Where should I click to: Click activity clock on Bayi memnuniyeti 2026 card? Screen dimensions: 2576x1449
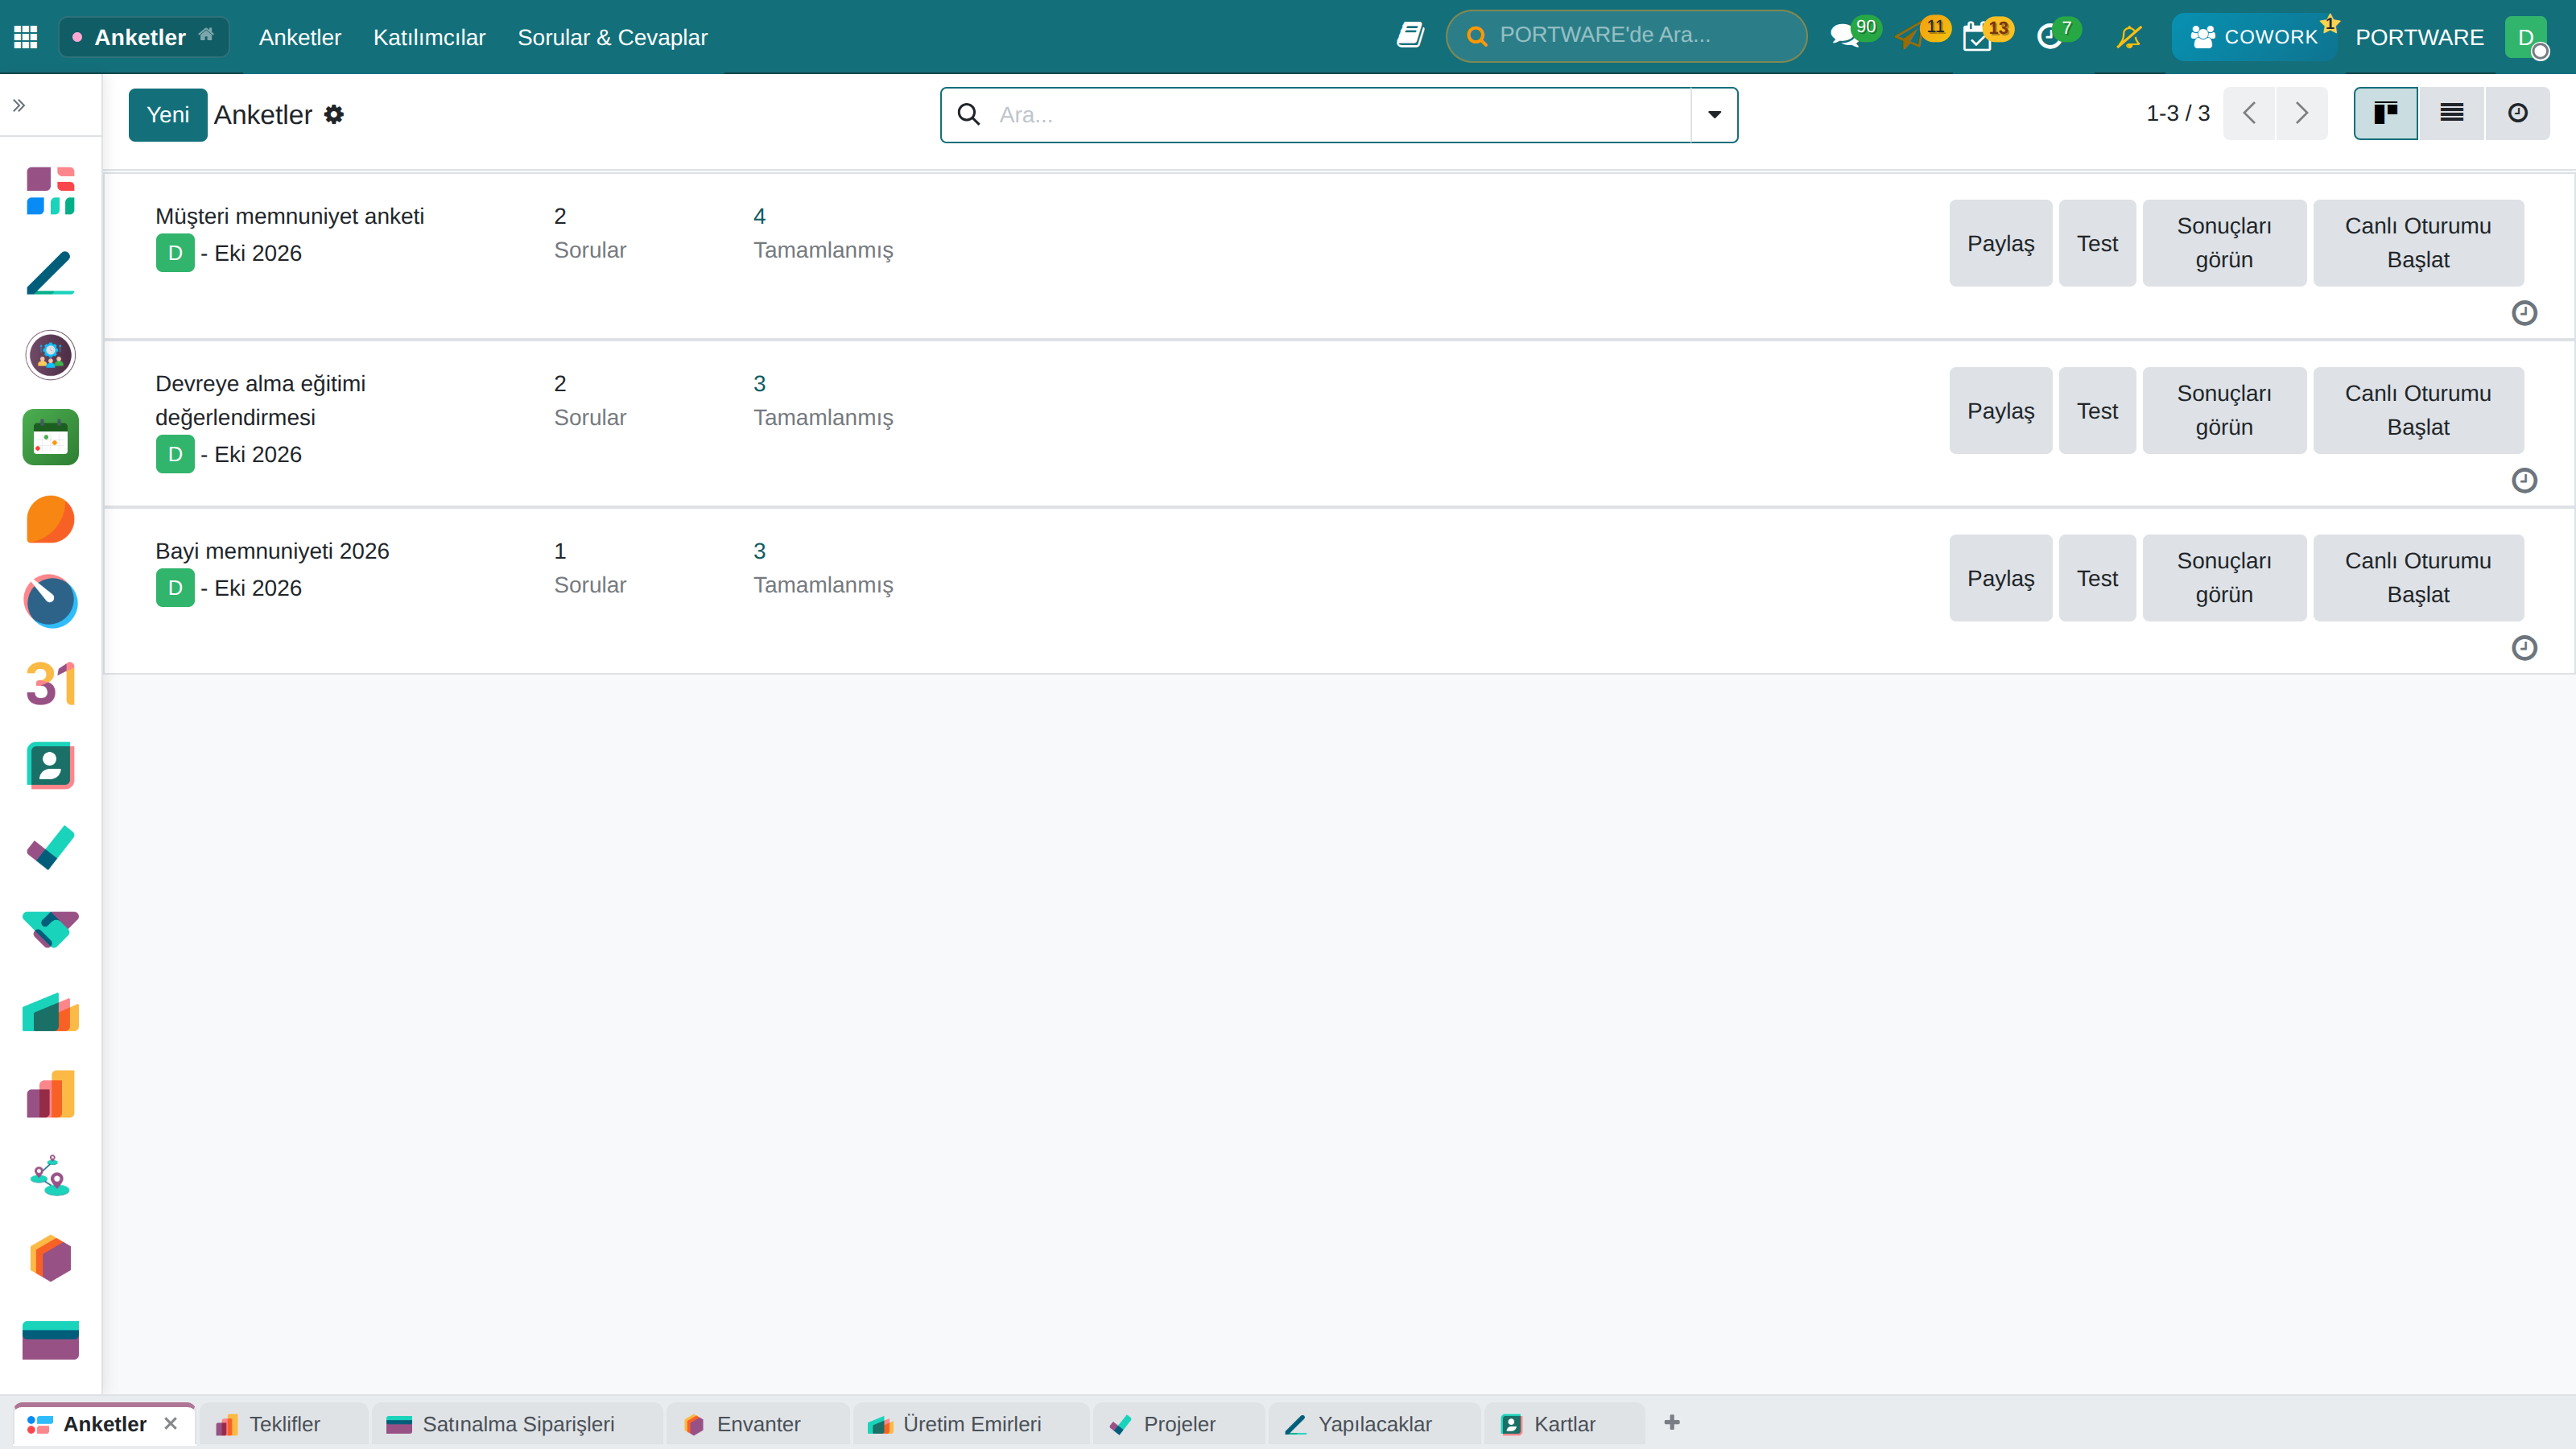point(2524,647)
